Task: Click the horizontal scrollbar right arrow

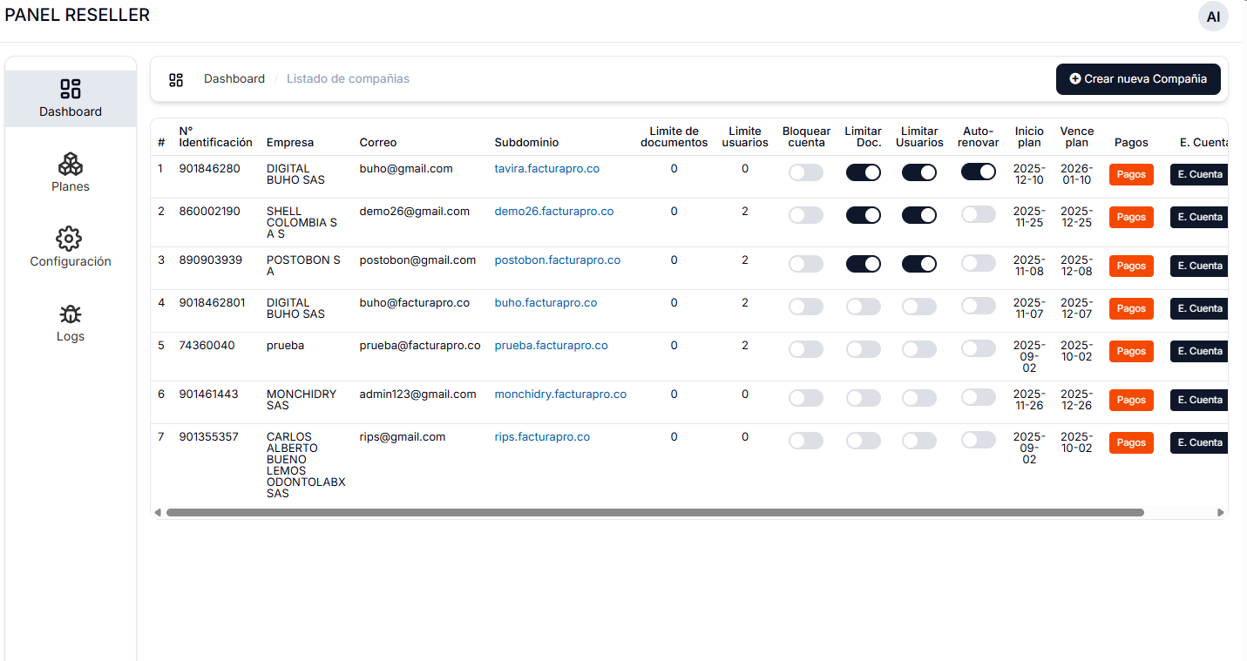Action: (x=1221, y=513)
